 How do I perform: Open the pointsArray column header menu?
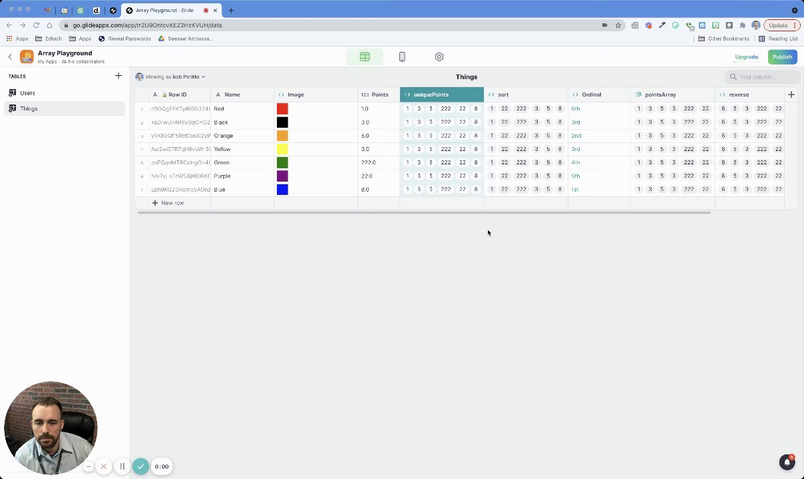673,94
